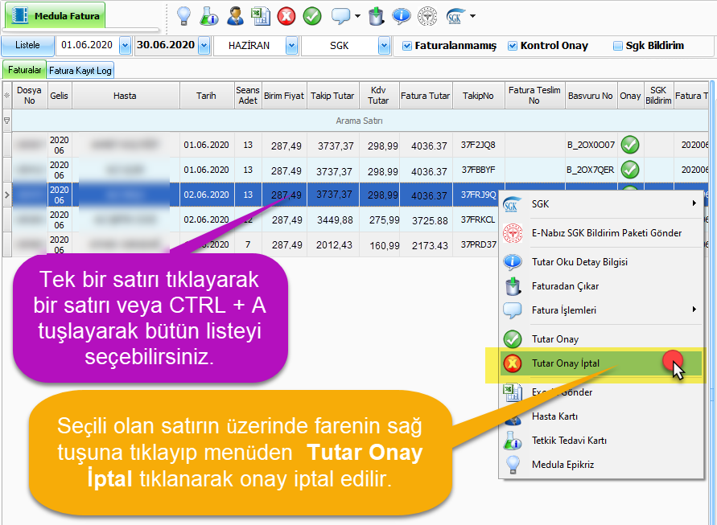Sort by the Hasta column header
This screenshot has width=717, height=525.
[x=125, y=96]
